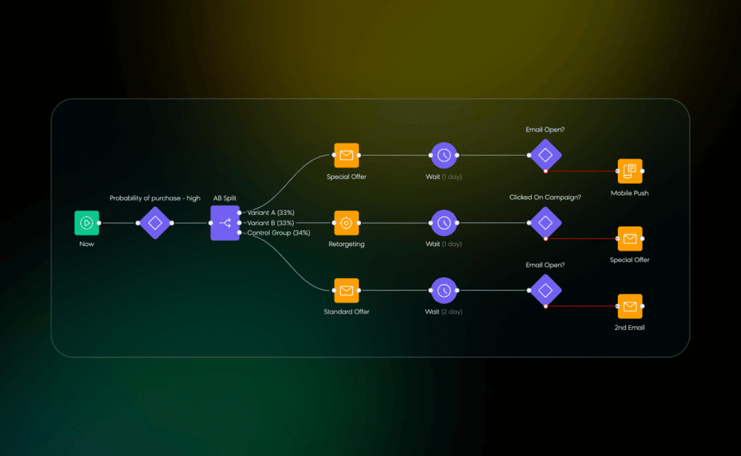Select the Probability of purchase - high condition diamond
The width and height of the screenshot is (741, 456).
click(x=155, y=223)
